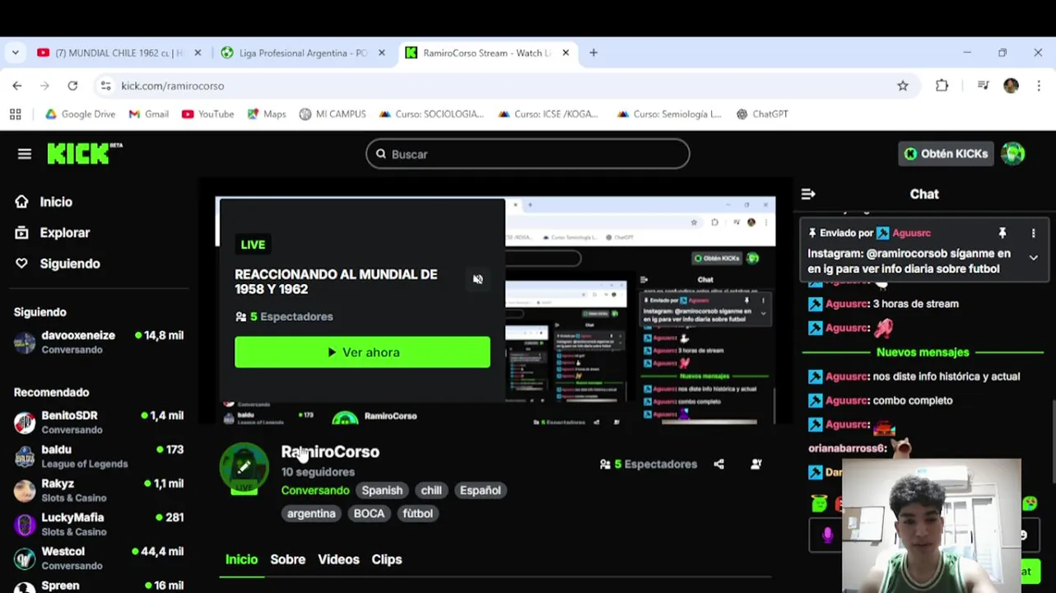Open Spreen recommended channel

tap(99, 586)
